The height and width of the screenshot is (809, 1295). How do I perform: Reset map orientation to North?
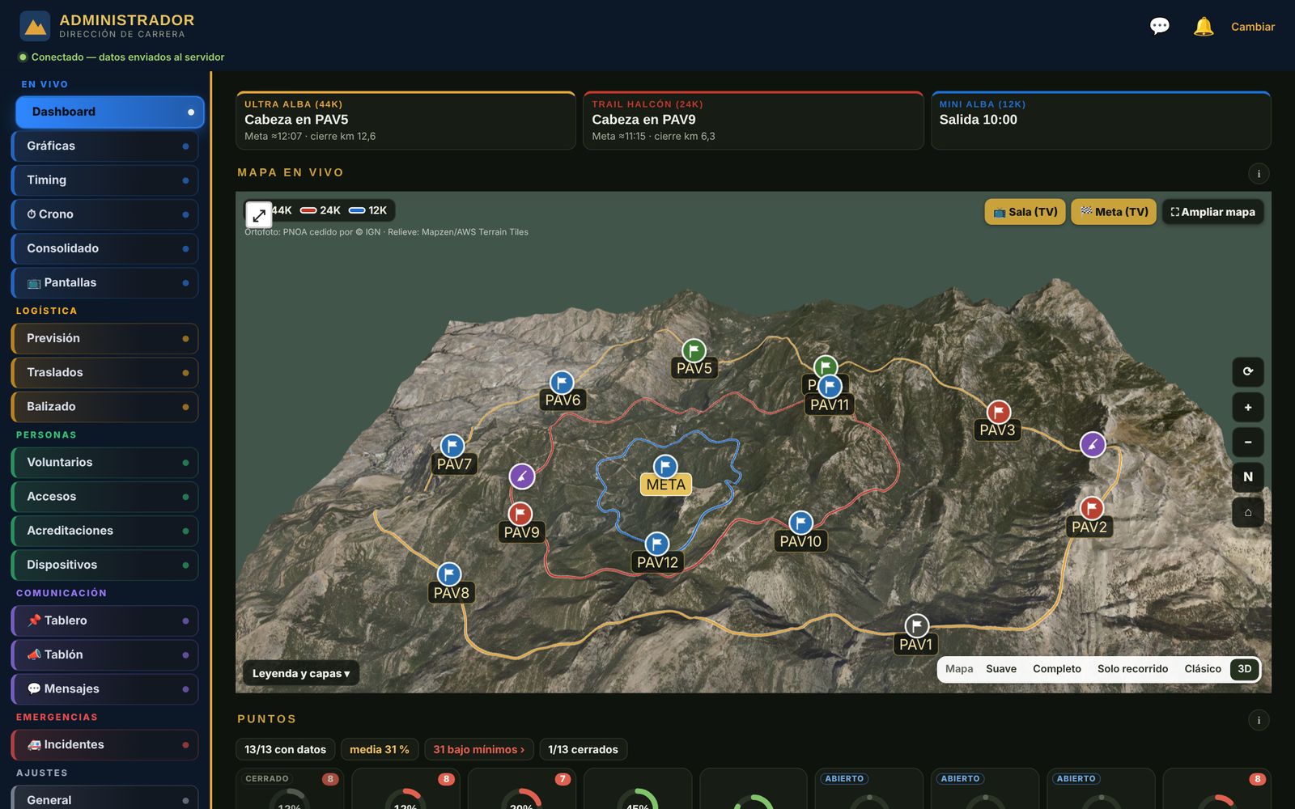click(x=1248, y=477)
